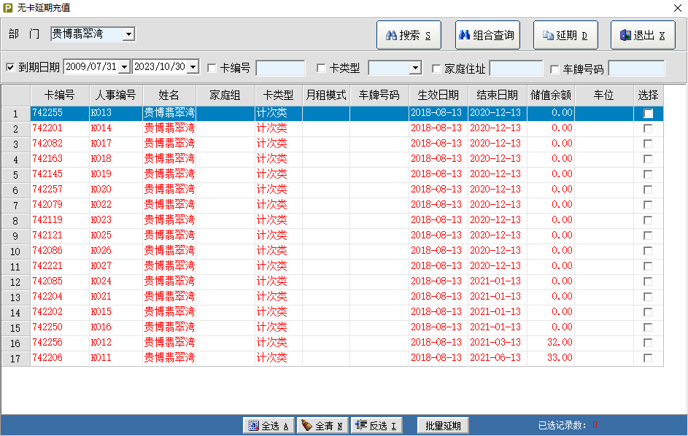This screenshot has width=688, height=436.
Task: Click the Card Number (卡编号) column header
Action: (59, 95)
